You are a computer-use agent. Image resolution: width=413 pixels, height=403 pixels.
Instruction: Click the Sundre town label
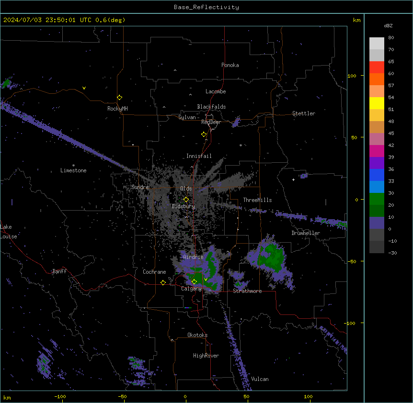[x=140, y=187]
